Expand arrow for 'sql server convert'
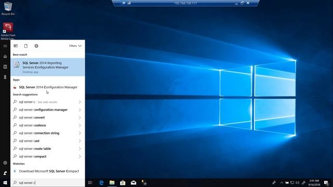 [80, 117]
